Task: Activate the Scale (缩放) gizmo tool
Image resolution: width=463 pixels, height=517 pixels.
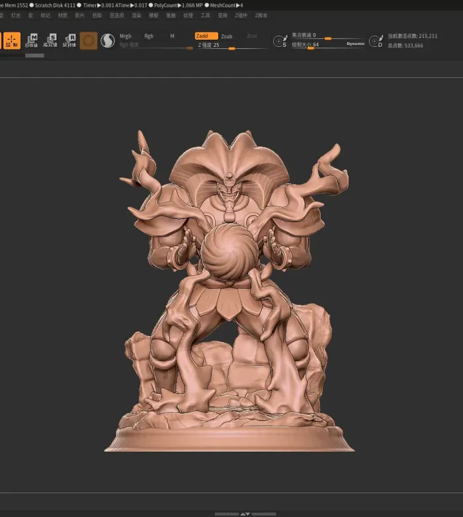Action: click(50, 40)
